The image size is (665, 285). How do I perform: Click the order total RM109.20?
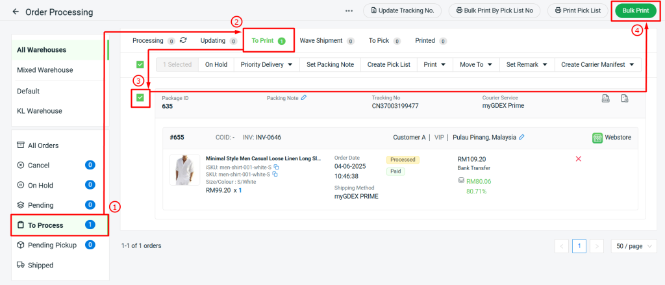click(471, 160)
